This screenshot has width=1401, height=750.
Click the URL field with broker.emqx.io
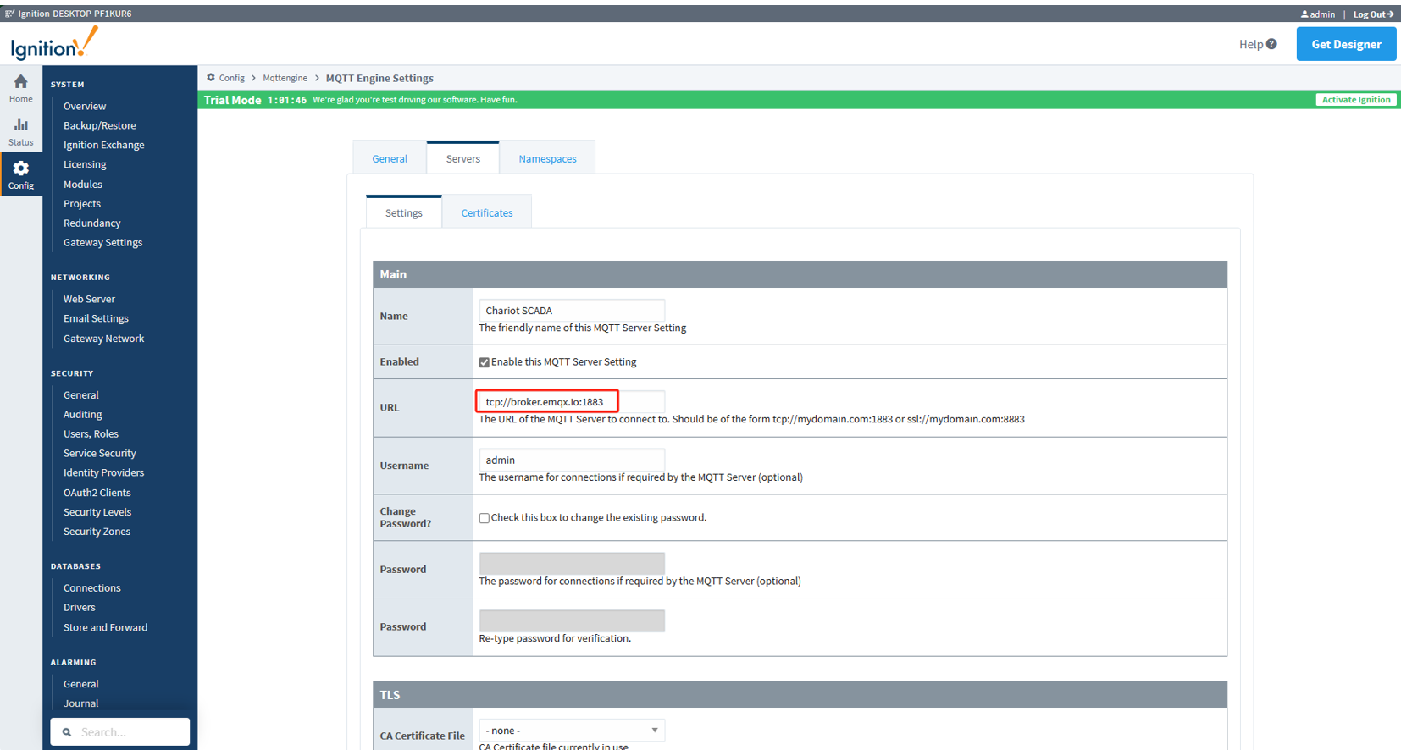(x=572, y=401)
